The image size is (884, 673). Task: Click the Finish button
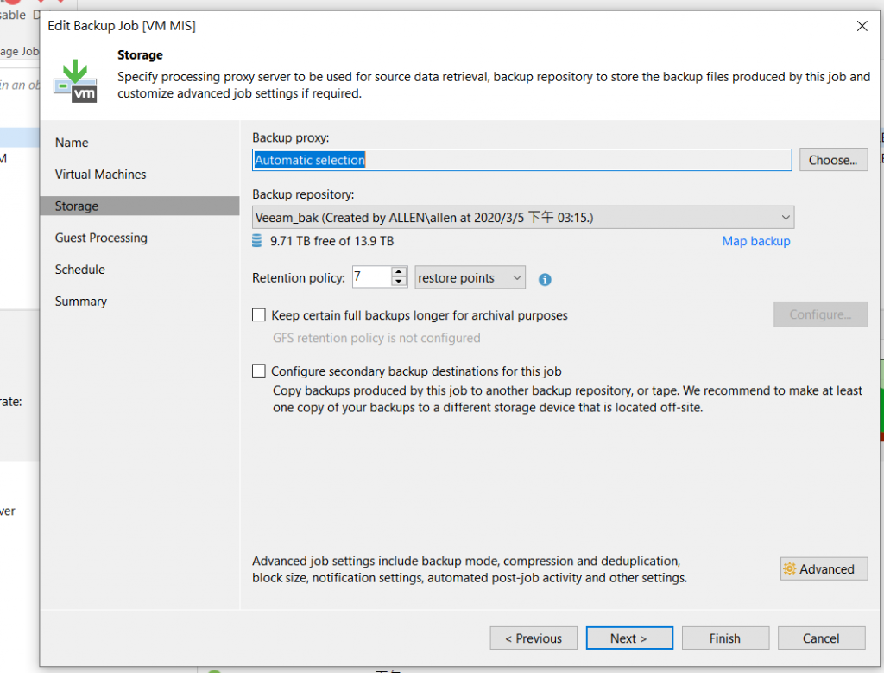click(x=725, y=638)
